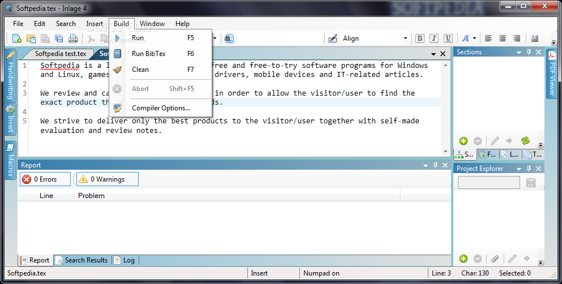Pin the Sections panel
The width and height of the screenshot is (562, 284).
pos(529,52)
